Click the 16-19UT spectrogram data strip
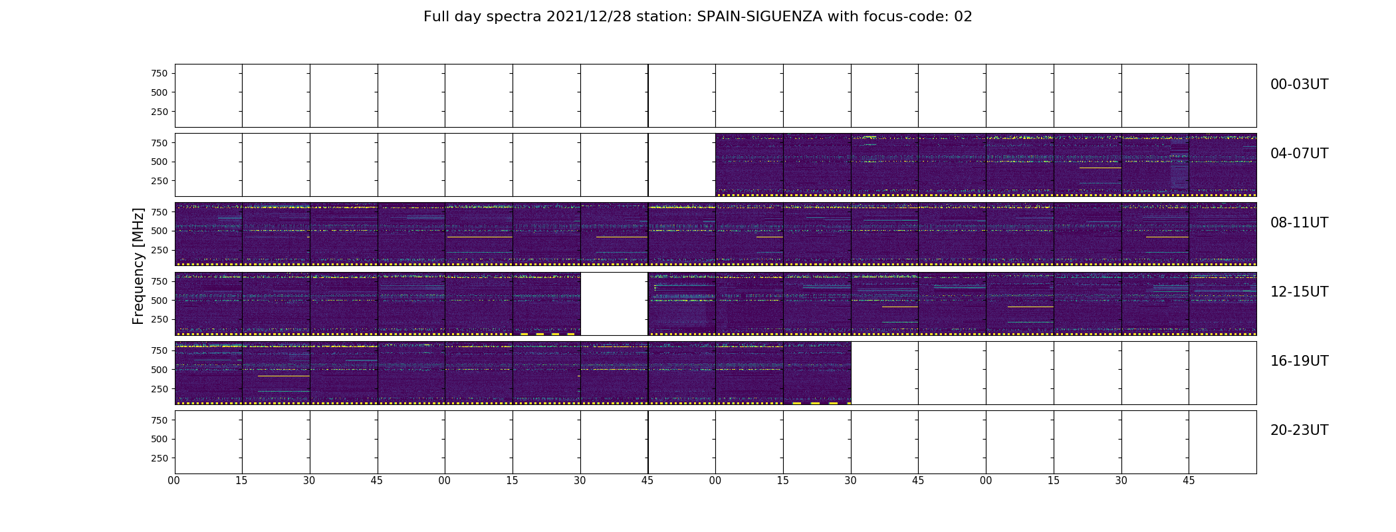The height and width of the screenshot is (532, 1396). coord(513,373)
